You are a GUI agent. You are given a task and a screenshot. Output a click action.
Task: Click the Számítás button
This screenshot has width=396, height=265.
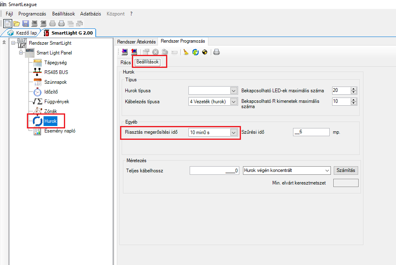(x=346, y=170)
